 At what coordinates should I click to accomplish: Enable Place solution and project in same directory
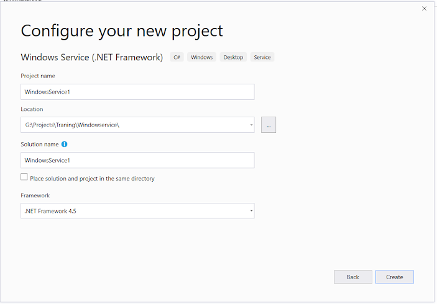pyautogui.click(x=24, y=177)
